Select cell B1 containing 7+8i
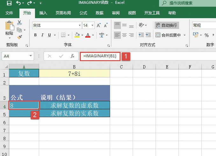216x156 pixels. pyautogui.click(x=74, y=74)
